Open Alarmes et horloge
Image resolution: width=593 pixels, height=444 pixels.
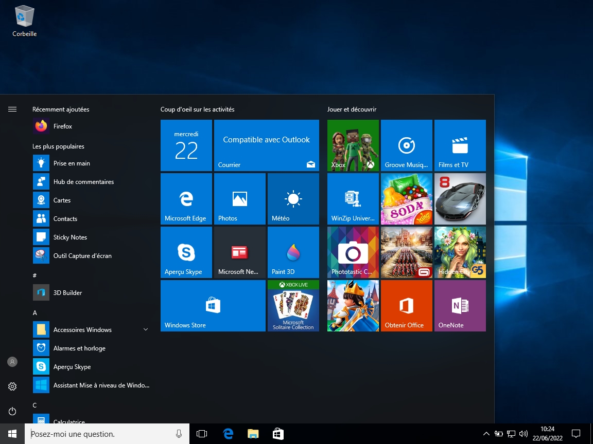point(91,348)
